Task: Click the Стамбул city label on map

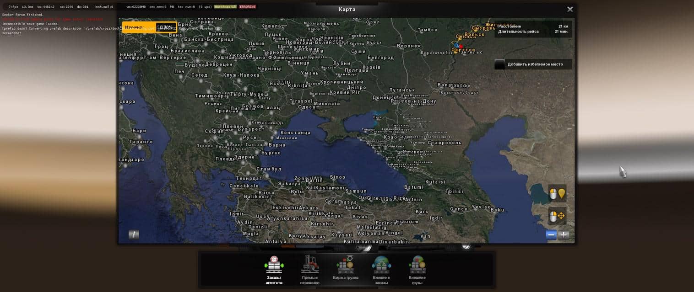Action: coord(269,169)
